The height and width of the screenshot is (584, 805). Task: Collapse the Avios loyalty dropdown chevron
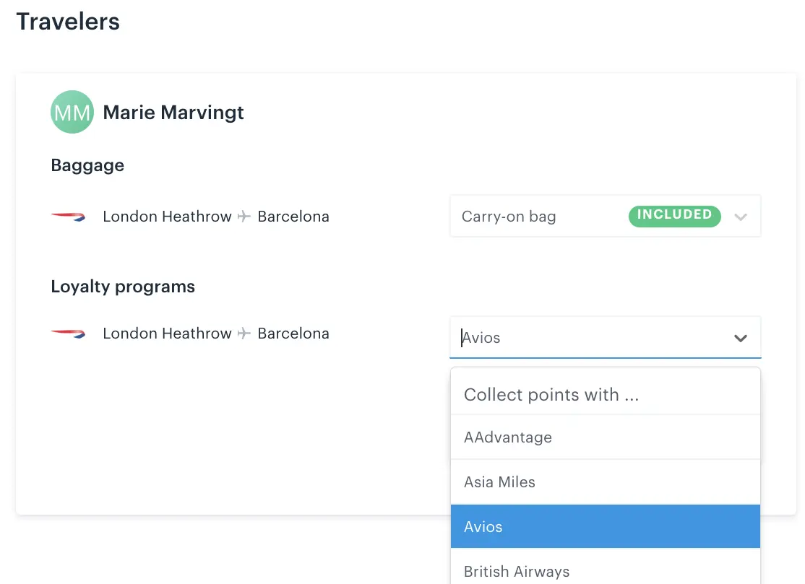(x=740, y=339)
